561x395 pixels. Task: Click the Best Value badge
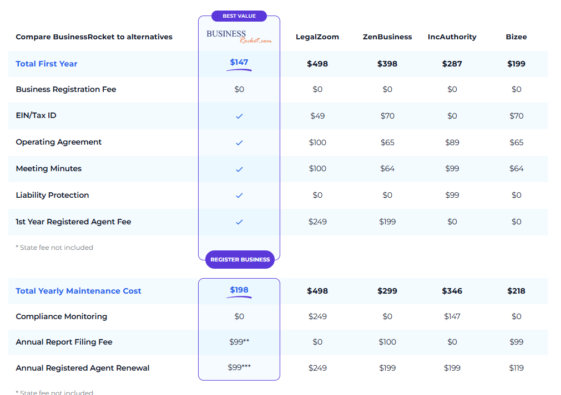(239, 16)
